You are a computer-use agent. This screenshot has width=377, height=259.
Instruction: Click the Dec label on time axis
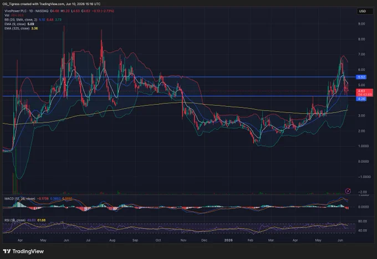204,240
